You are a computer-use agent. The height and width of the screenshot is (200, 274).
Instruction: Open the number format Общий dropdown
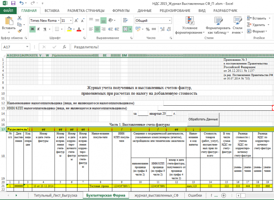click(169, 21)
